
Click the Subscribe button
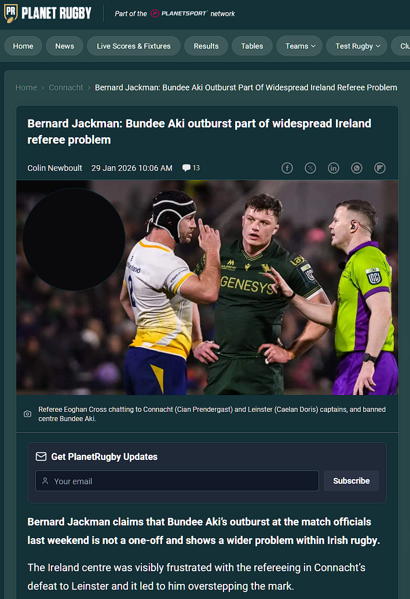pyautogui.click(x=352, y=481)
